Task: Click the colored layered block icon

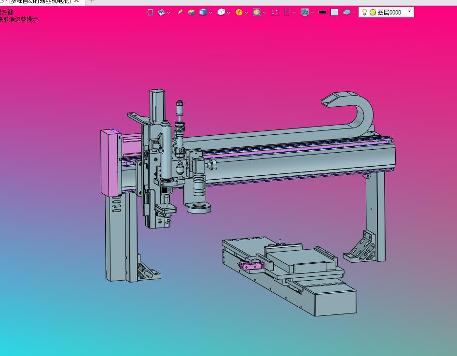Action: pos(191,12)
